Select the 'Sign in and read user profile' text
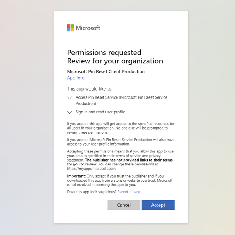The image size is (235, 235). pos(100,112)
